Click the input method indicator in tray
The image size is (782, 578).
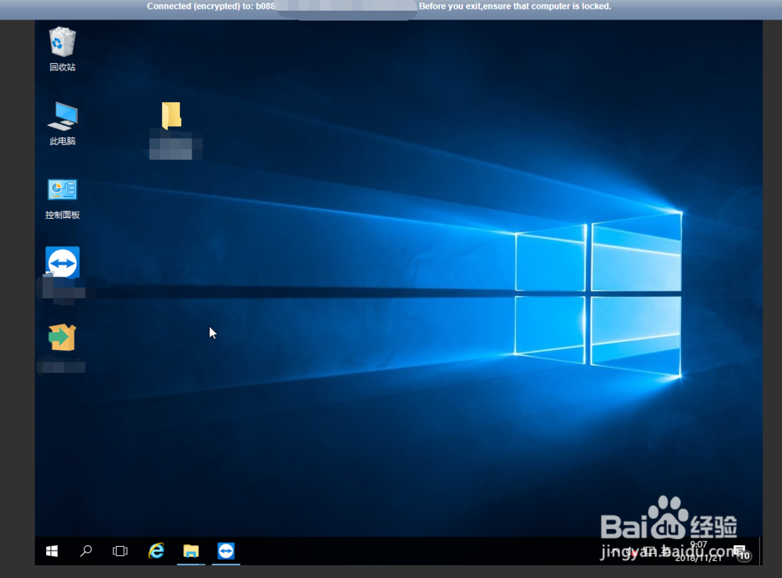(x=666, y=551)
